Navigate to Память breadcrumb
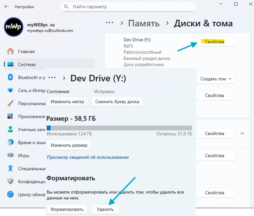Screen dimensions: 254x216 point(144,23)
